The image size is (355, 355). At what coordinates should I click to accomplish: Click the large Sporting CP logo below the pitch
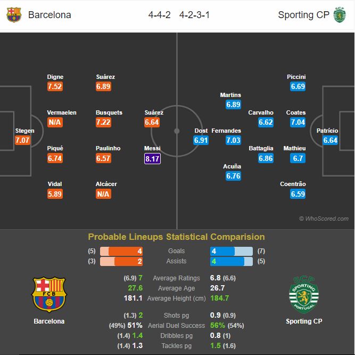pyautogui.click(x=304, y=295)
